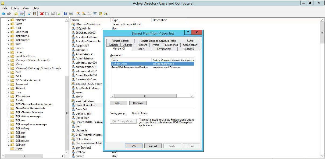Click the console tree vertical scrollbar thumb
The image size is (325, 159).
pos(67,113)
